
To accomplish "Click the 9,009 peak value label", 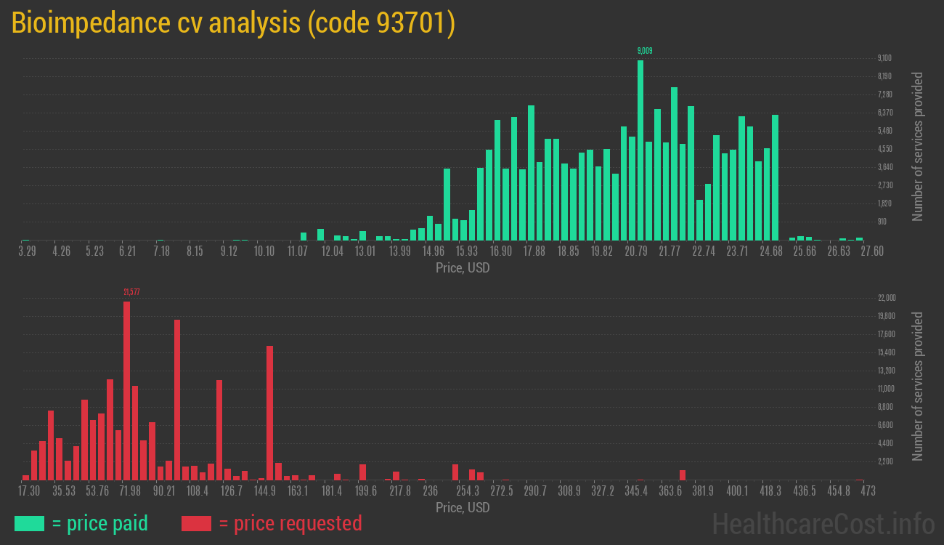I will point(645,51).
